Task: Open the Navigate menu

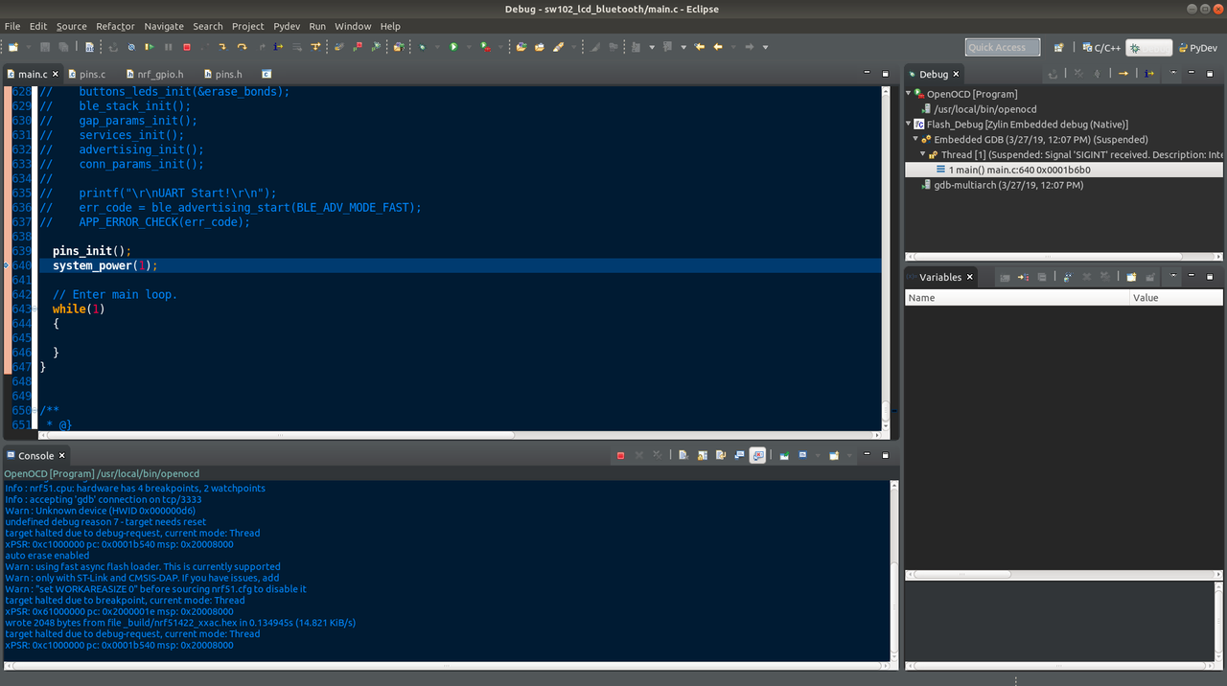Action: pyautogui.click(x=164, y=26)
